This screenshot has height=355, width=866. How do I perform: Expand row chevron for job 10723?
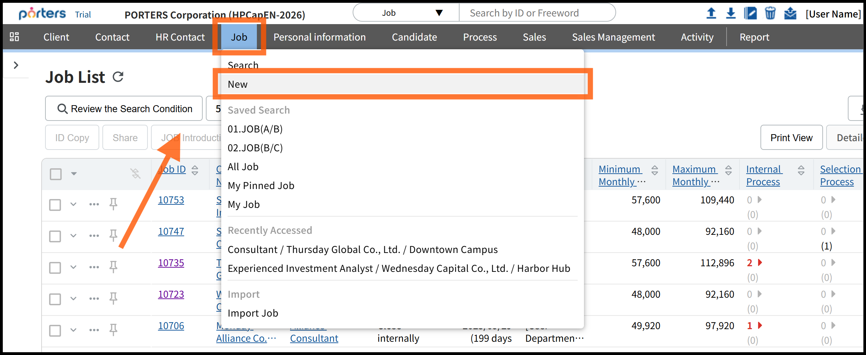pos(73,298)
